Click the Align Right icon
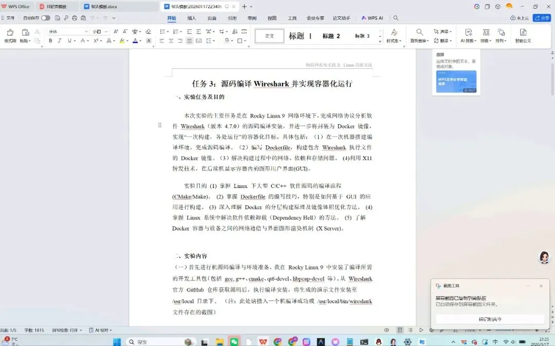555x346 pixels. pyautogui.click(x=180, y=41)
